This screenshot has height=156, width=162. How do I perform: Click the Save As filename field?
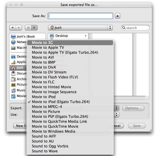point(80,16)
